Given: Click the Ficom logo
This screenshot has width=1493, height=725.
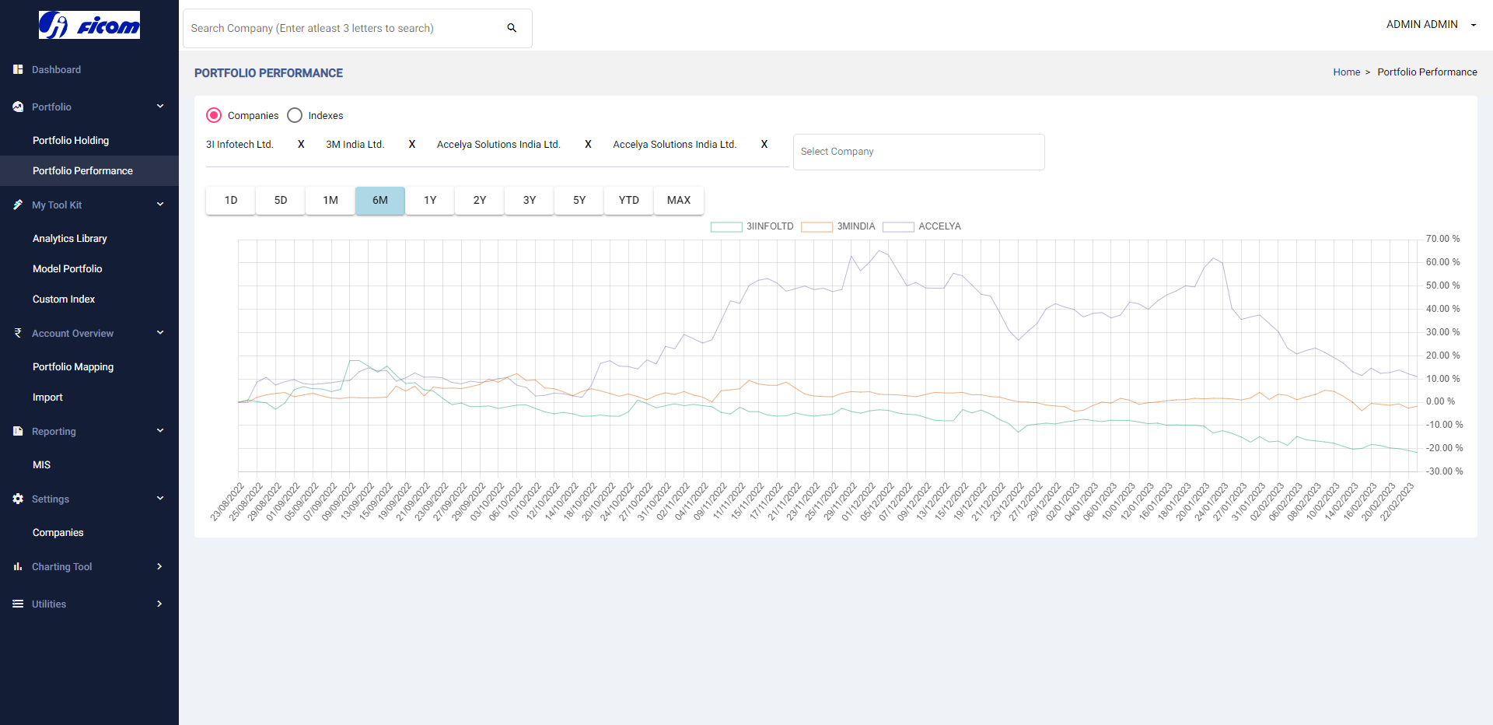Looking at the screenshot, I should pos(89,25).
